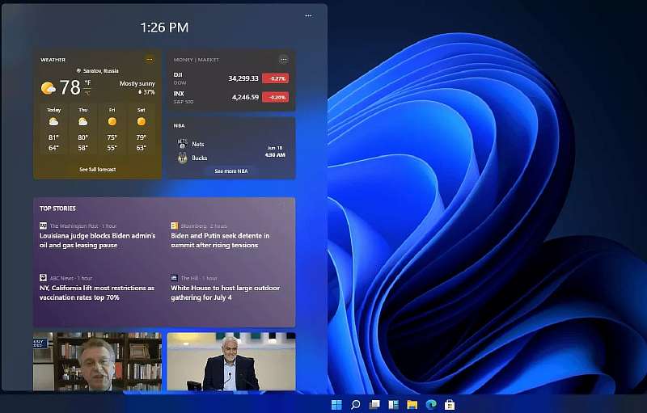Open Microsoft Edge from the taskbar
This screenshot has width=647, height=413.
pyautogui.click(x=431, y=404)
